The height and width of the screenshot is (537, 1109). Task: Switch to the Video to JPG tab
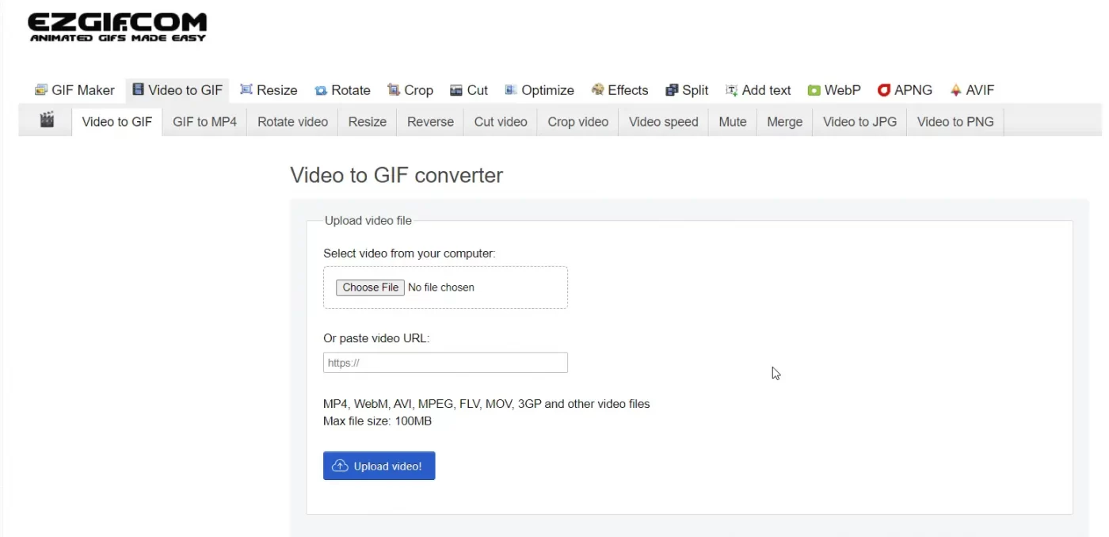point(859,122)
